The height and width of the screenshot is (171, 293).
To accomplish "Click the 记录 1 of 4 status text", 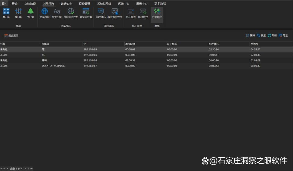I will (16, 169).
